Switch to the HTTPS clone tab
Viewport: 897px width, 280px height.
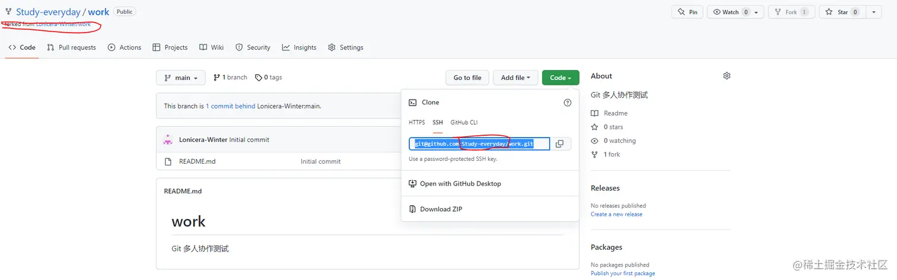(416, 122)
